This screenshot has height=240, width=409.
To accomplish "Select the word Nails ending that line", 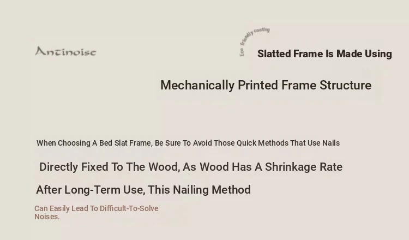I will point(331,143).
